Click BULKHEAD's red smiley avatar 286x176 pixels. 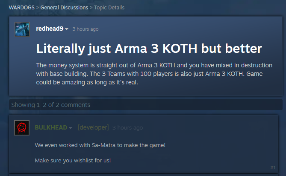[x=22, y=128]
